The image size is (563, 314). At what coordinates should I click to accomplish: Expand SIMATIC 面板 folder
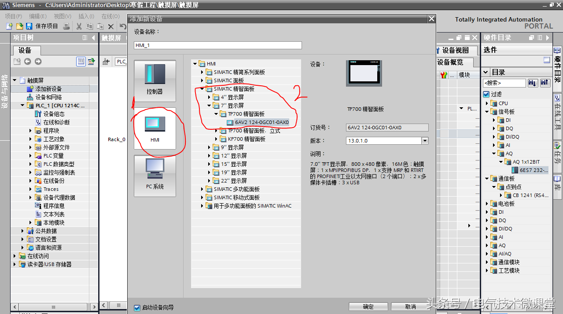pos(202,80)
